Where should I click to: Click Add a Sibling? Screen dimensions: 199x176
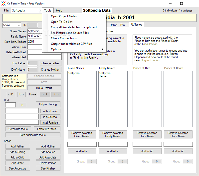click(17, 152)
